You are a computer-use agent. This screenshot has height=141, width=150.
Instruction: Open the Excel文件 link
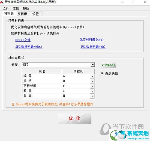pos(23,40)
